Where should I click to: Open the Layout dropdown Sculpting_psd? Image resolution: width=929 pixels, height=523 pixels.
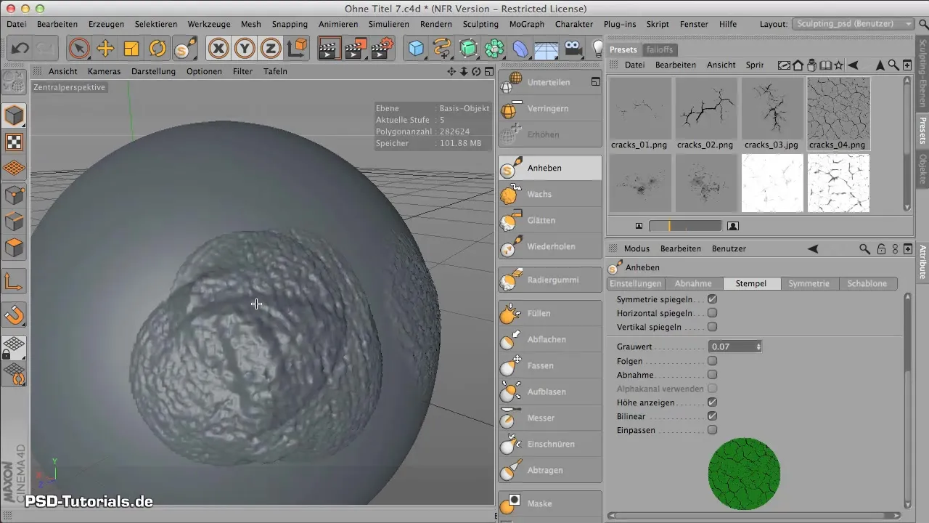(x=854, y=24)
